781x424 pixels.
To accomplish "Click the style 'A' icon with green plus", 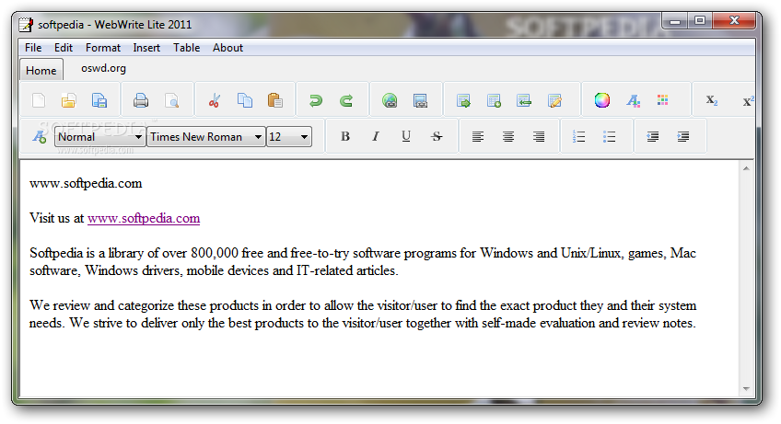I will coord(40,136).
